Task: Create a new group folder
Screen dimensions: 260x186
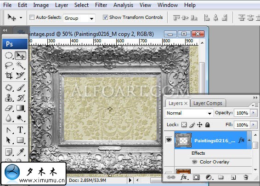Action: coord(220,177)
